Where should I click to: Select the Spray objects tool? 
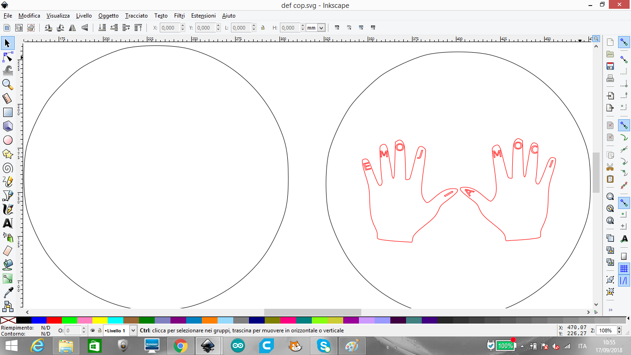tap(7, 237)
